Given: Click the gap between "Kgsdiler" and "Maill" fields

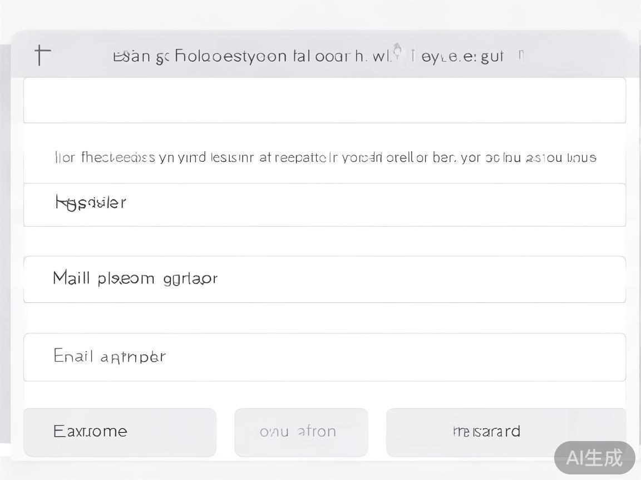Looking at the screenshot, I should pyautogui.click(x=324, y=241).
